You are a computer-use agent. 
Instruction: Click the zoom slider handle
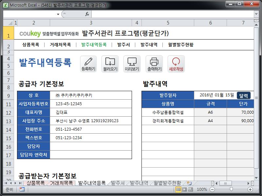[x=231, y=189]
